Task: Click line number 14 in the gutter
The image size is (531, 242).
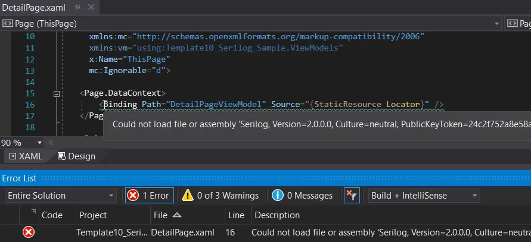Action: tap(29, 82)
